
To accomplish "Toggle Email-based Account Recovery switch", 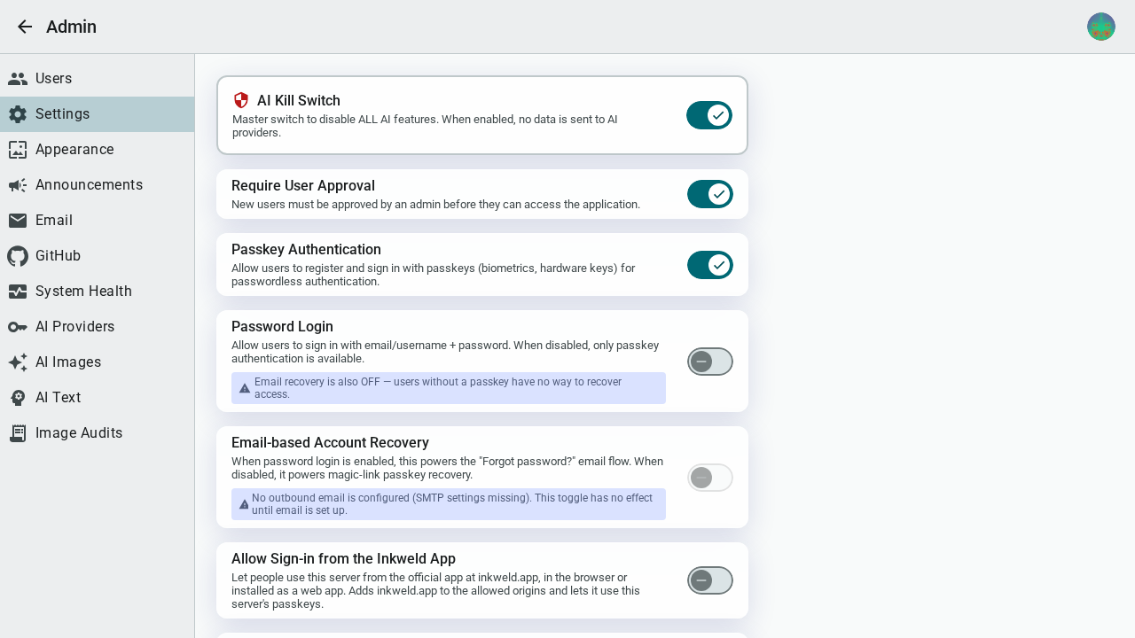I will click(710, 478).
